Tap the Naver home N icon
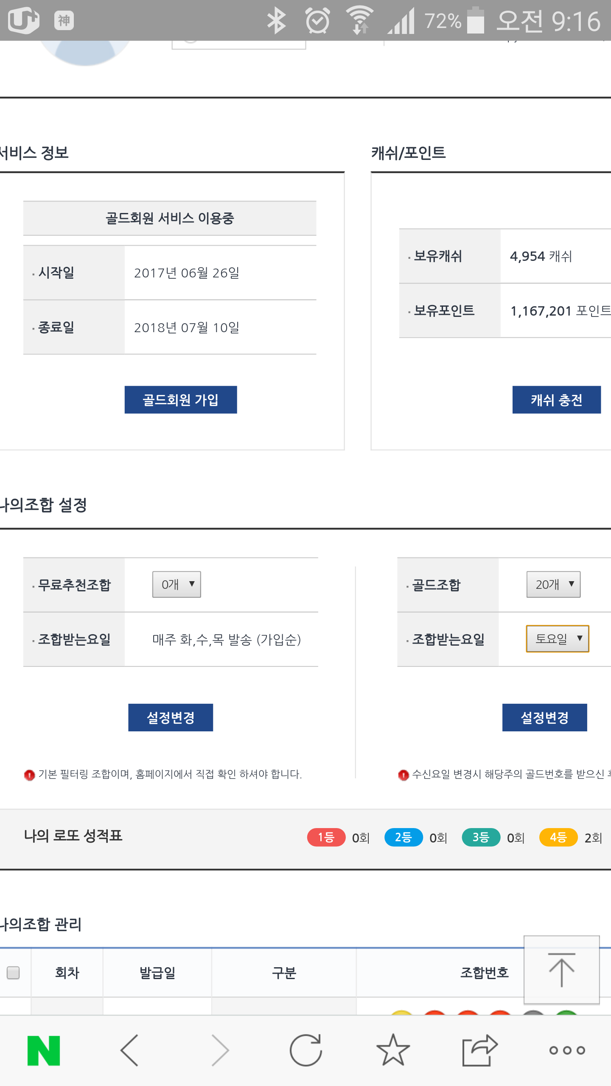Screen dimensions: 611x1086 [44, 1050]
